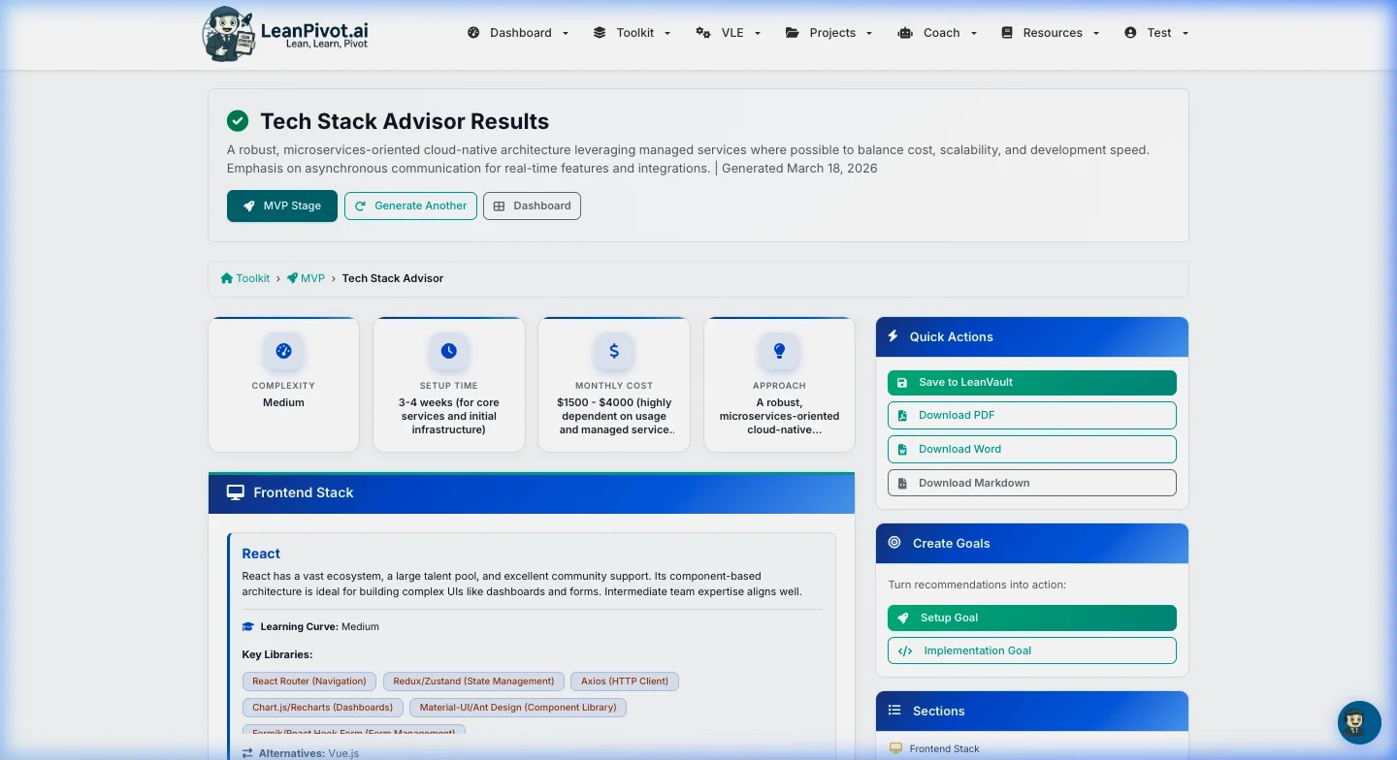Click the home icon in breadcrumb

tap(227, 278)
